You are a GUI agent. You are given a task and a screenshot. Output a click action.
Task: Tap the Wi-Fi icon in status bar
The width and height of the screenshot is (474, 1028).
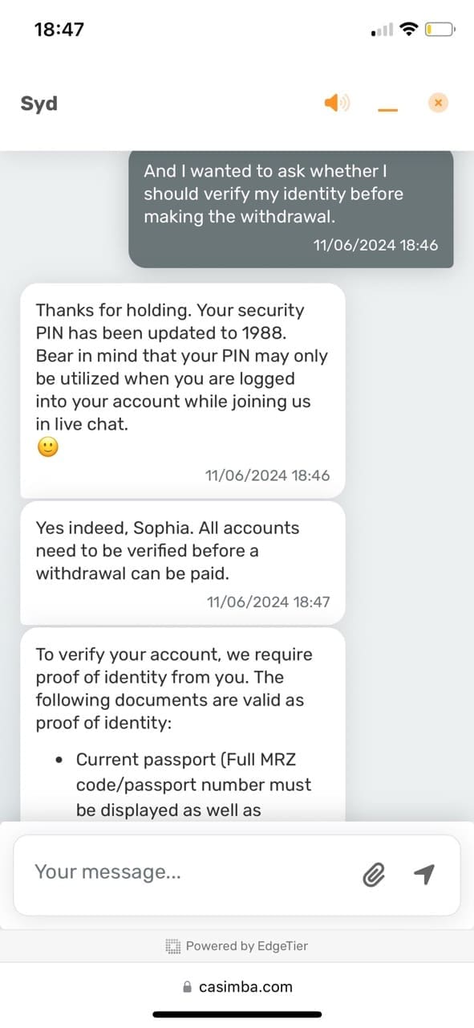pos(409,30)
